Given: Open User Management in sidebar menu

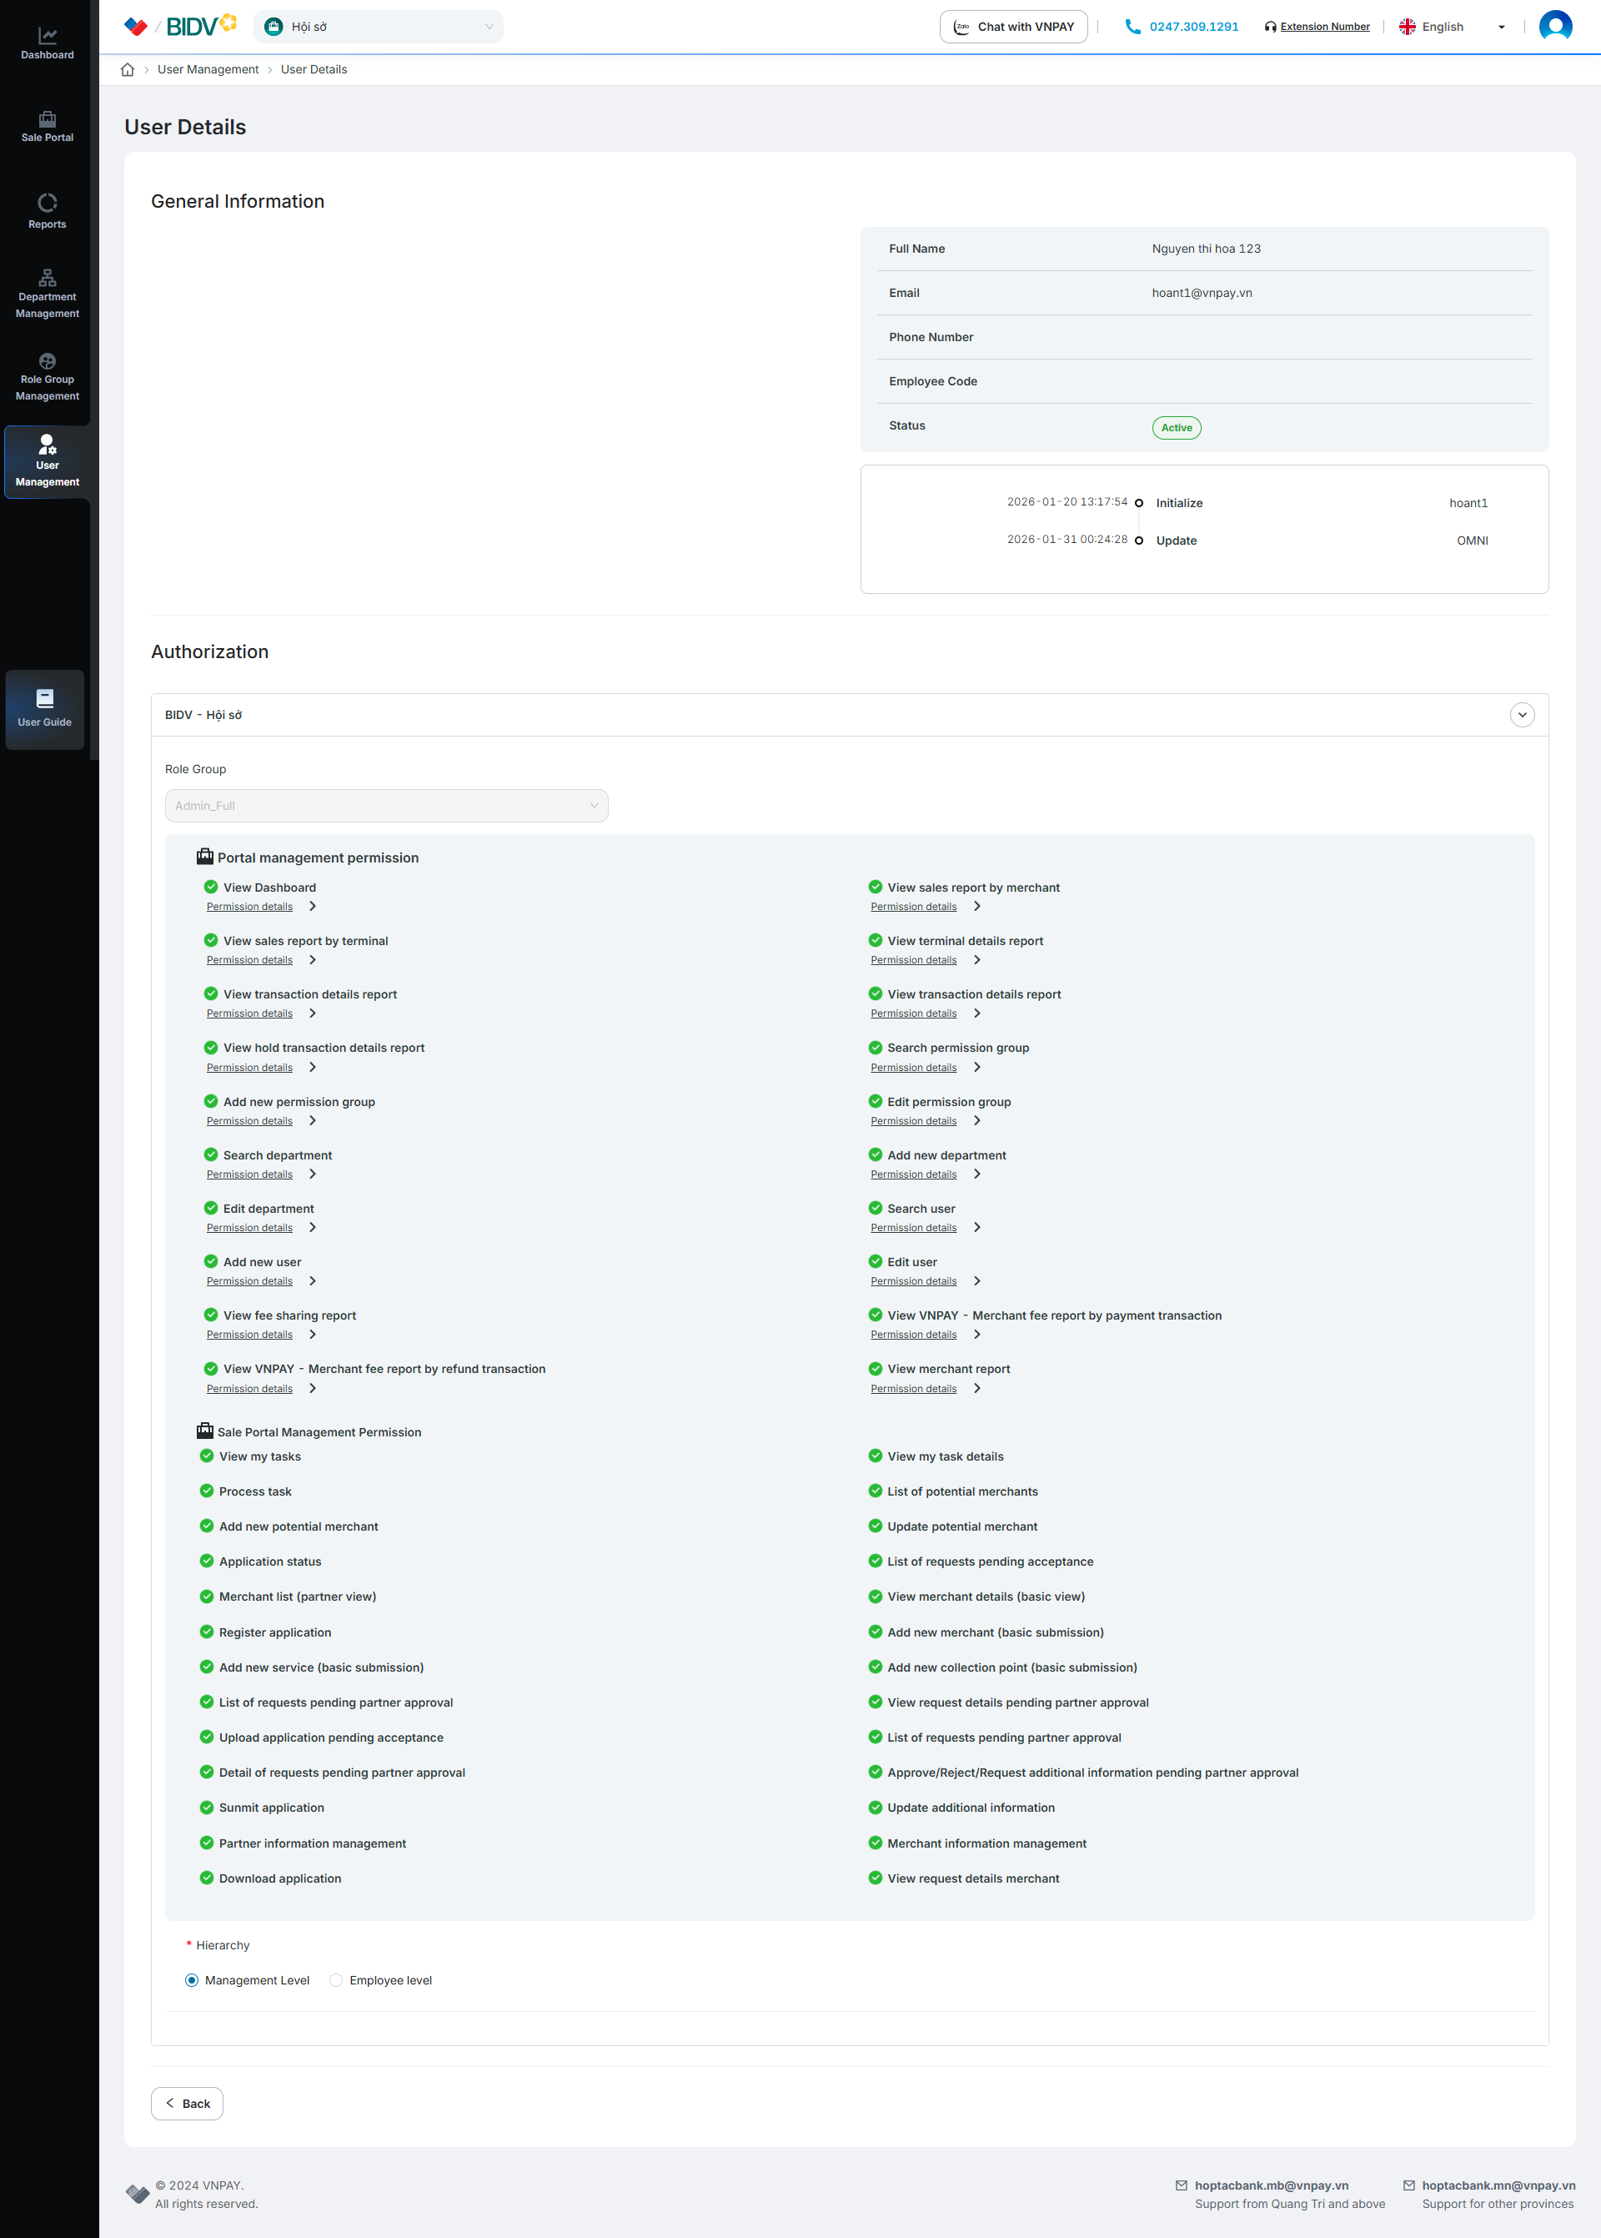Looking at the screenshot, I should click(x=48, y=460).
